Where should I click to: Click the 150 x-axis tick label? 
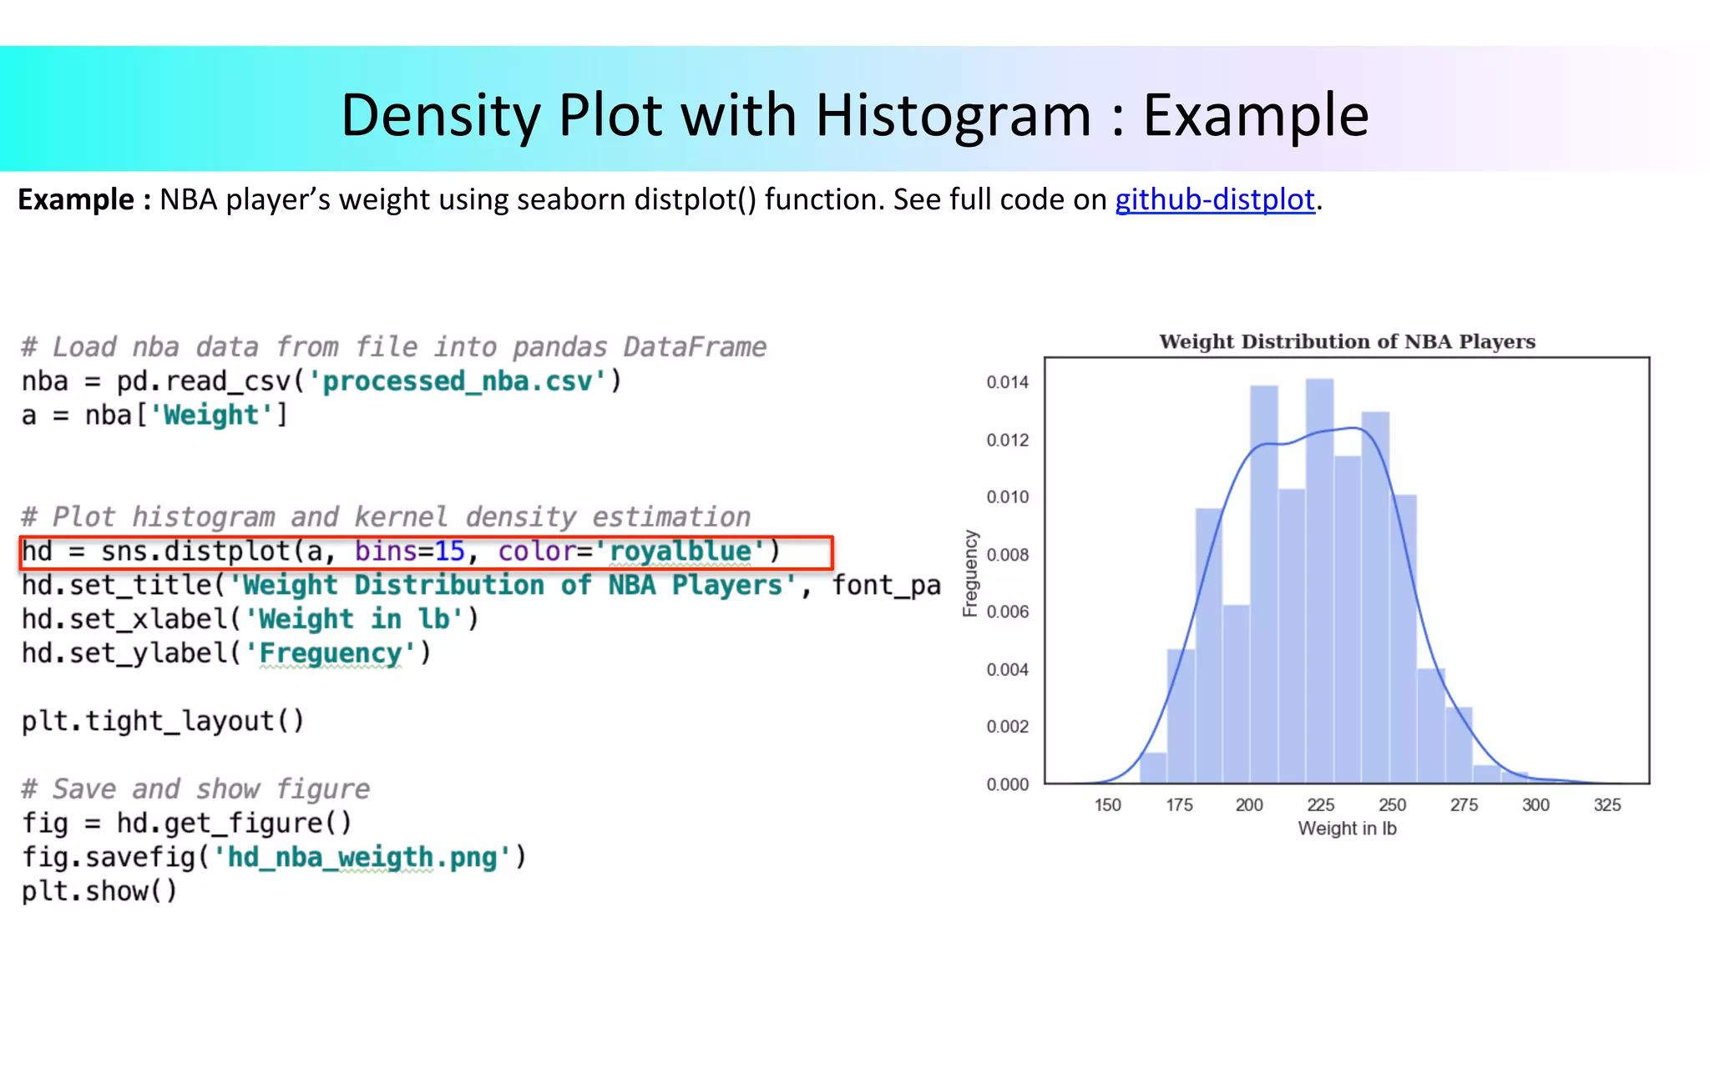tap(1107, 805)
